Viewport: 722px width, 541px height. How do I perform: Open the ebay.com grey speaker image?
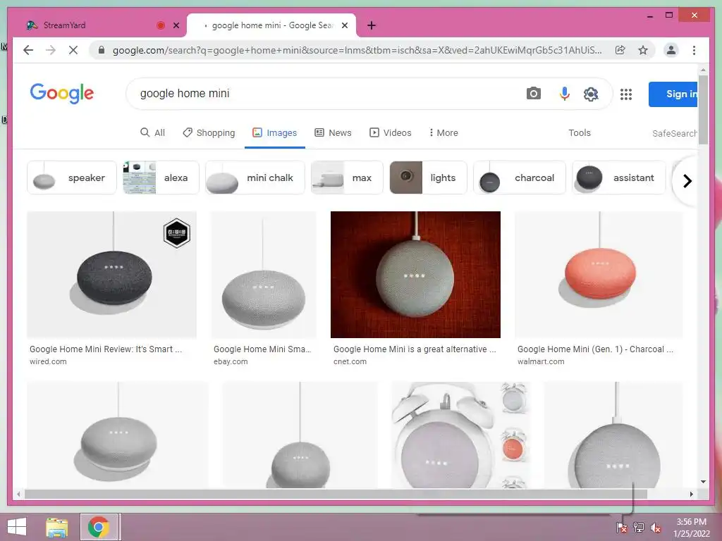264,275
